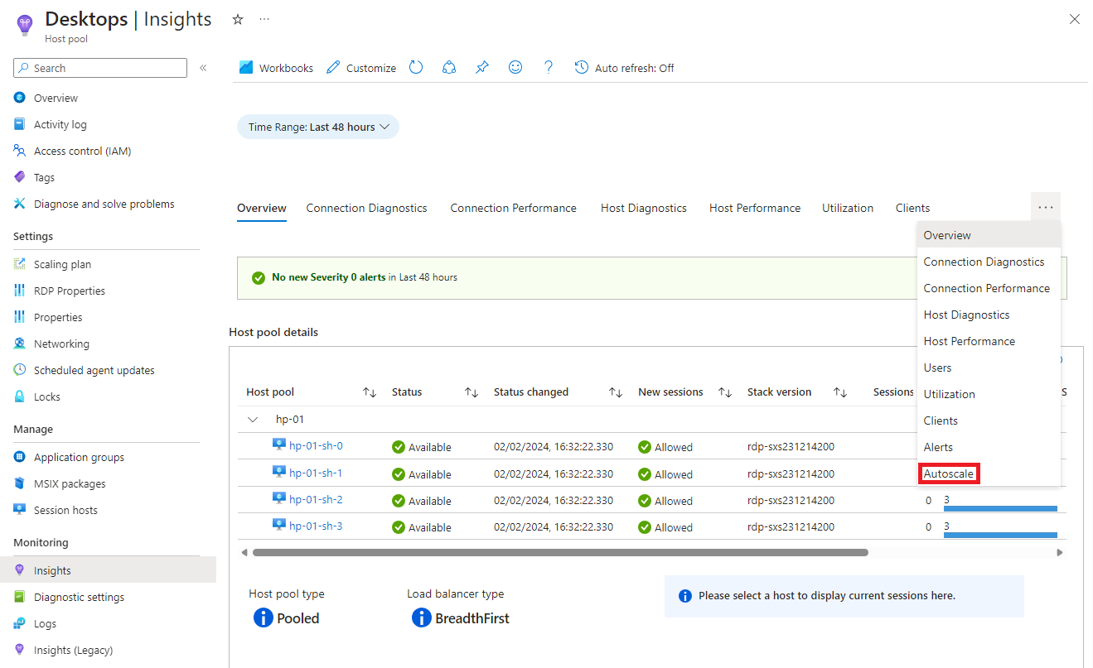Open help with the question mark icon

coord(548,68)
